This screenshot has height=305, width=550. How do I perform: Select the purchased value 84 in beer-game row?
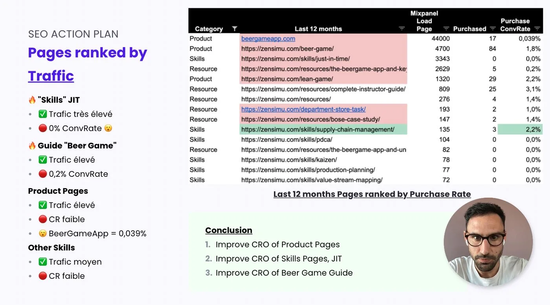coord(492,49)
